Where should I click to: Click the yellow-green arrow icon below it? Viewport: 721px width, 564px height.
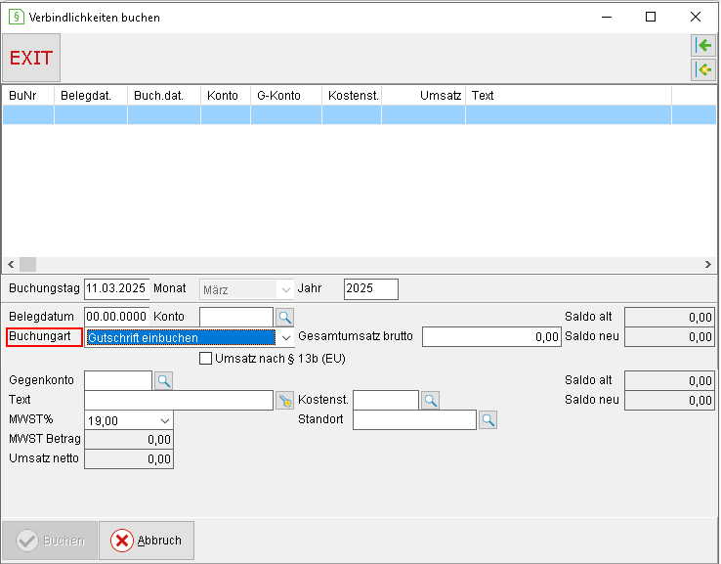[x=703, y=69]
